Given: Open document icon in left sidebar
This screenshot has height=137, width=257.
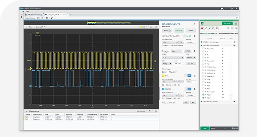Looking at the screenshot, I should coord(22,17).
